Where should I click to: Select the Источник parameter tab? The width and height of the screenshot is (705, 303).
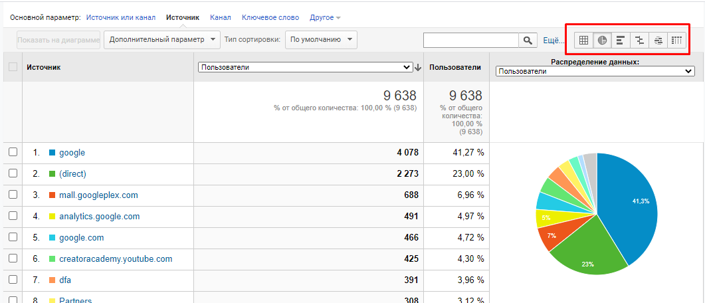click(183, 17)
